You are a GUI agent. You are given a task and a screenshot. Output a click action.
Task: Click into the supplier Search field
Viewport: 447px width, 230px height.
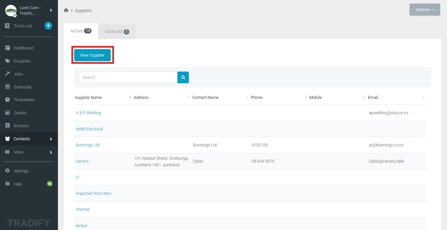[128, 77]
